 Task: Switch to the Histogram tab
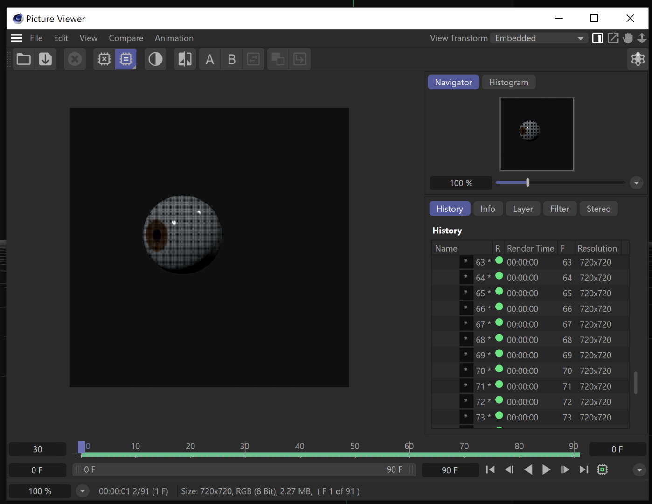point(508,82)
